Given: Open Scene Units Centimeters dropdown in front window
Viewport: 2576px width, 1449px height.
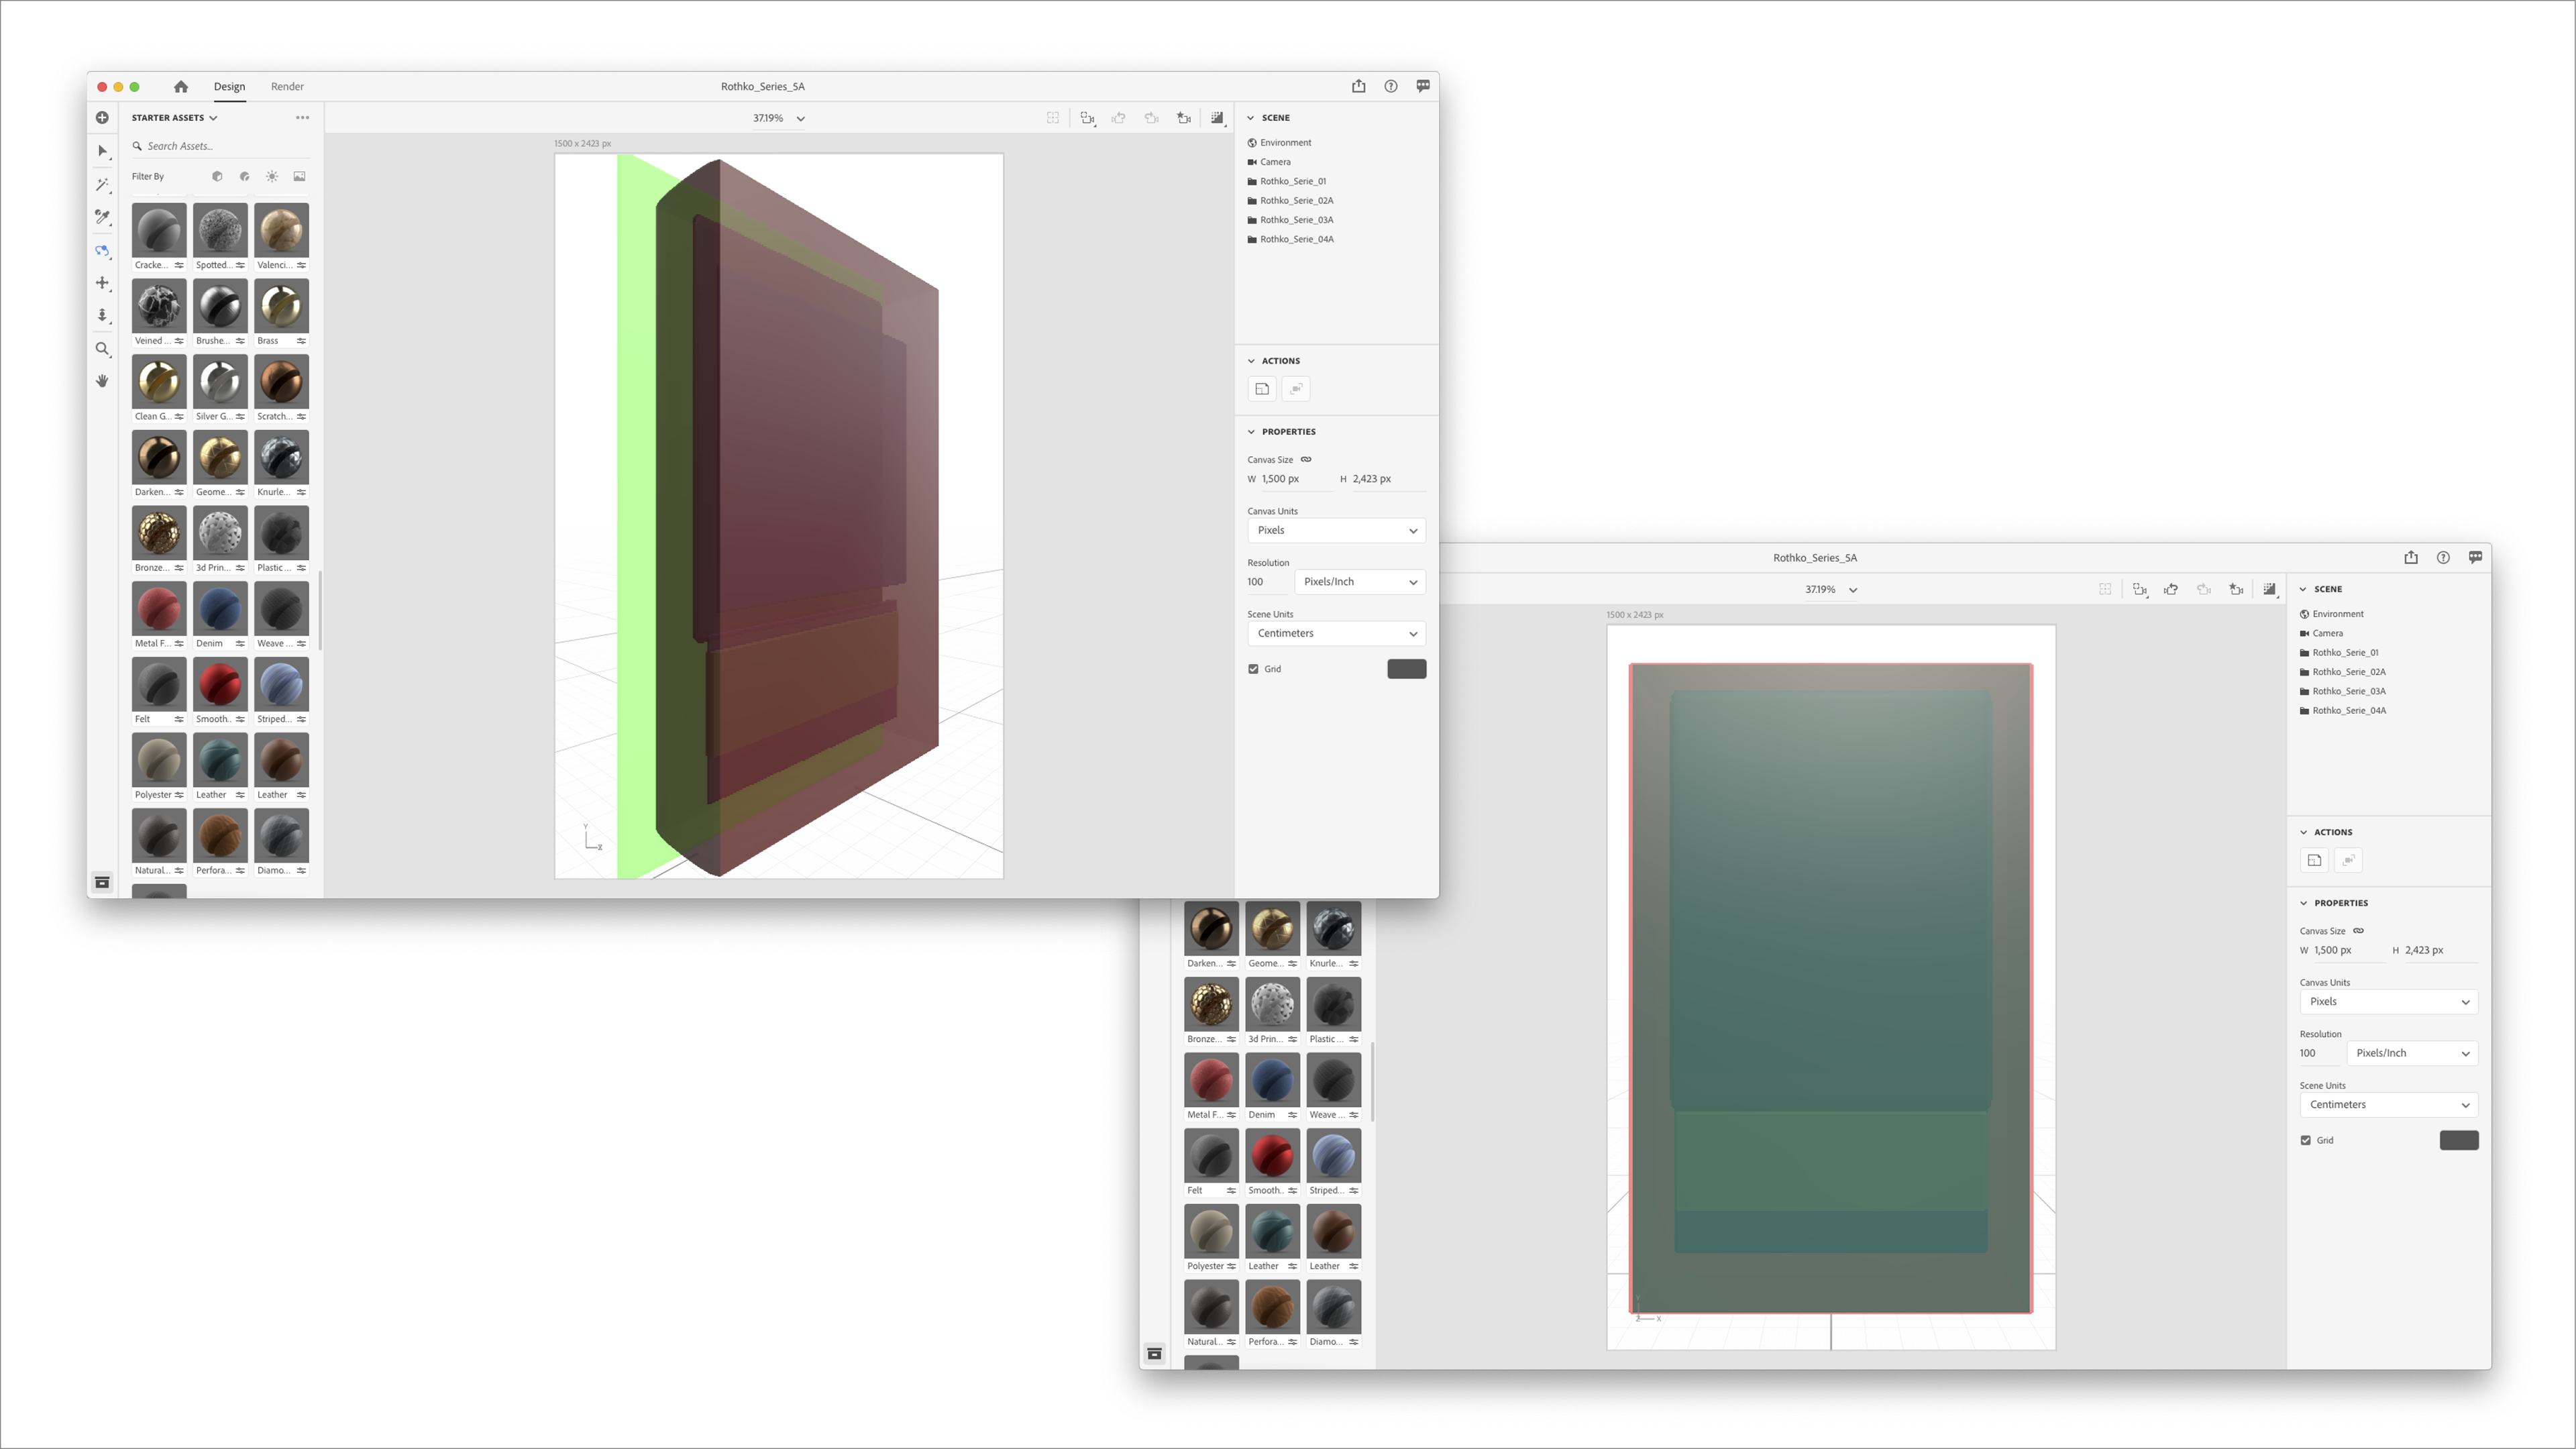Looking at the screenshot, I should (x=1336, y=634).
